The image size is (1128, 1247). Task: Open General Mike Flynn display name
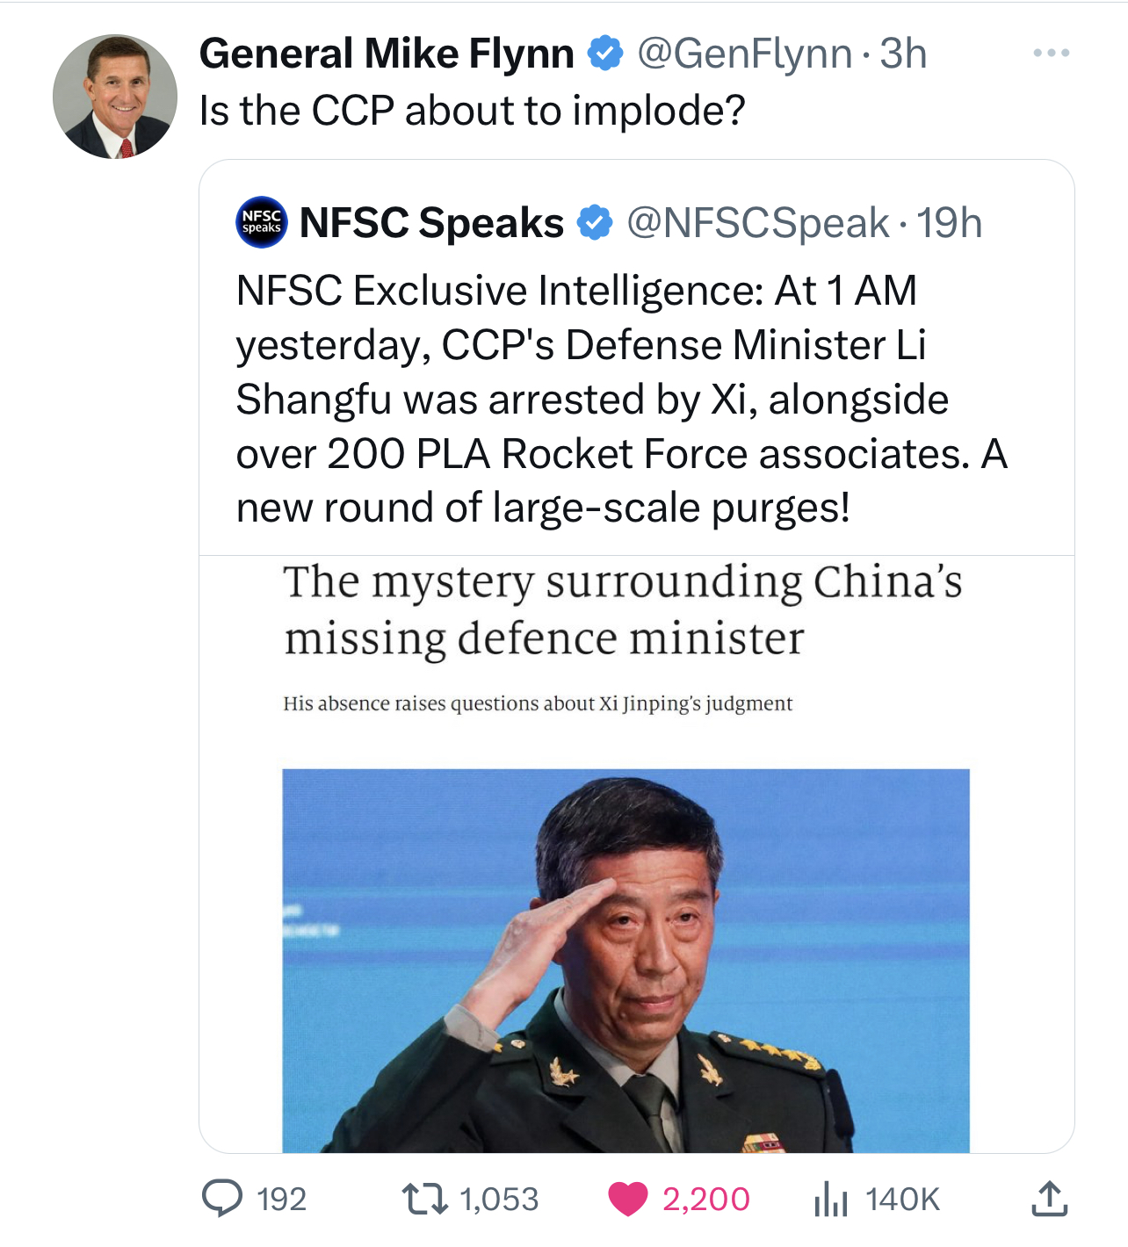pyautogui.click(x=387, y=54)
